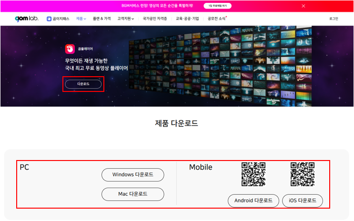Screen dimensions: 354x221
Task: Click the Windows 다운로드 button
Action: [x=133, y=175]
